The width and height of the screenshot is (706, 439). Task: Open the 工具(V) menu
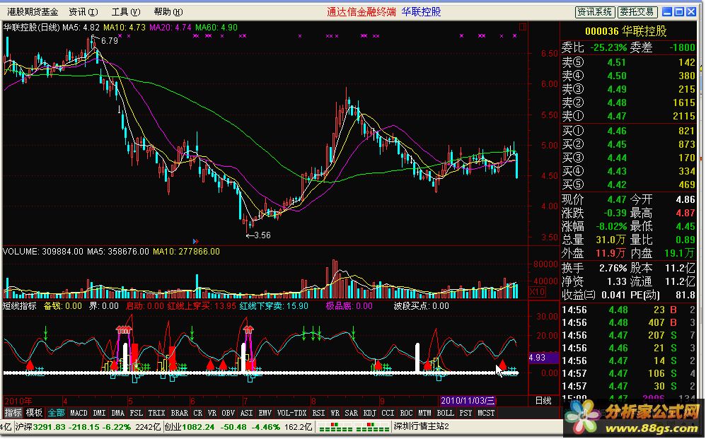[x=126, y=12]
